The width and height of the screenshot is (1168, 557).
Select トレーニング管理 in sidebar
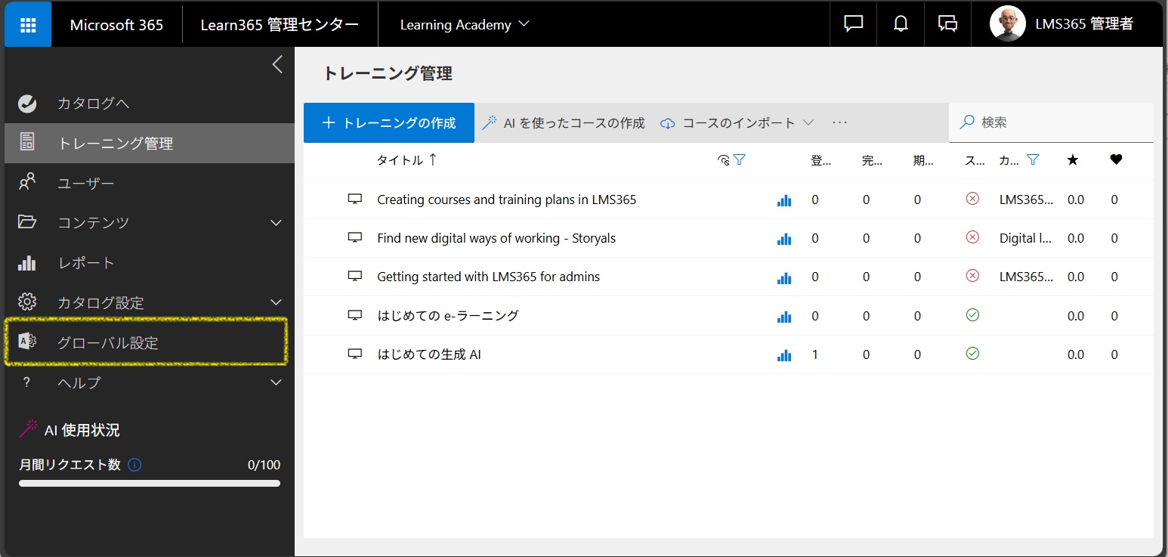(x=150, y=143)
